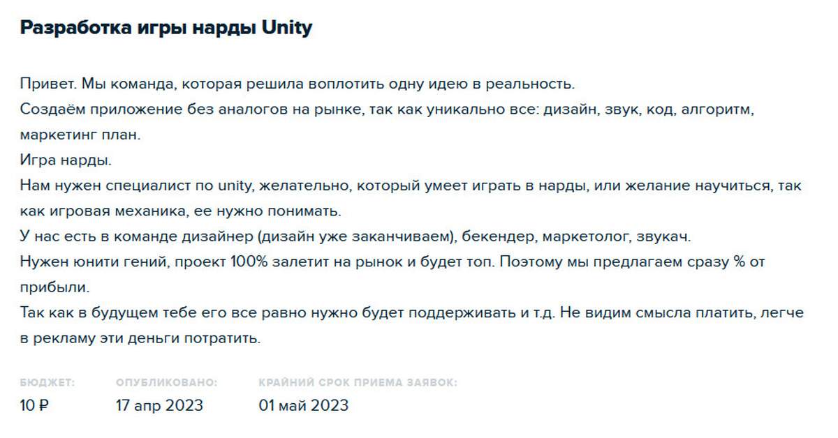Click the title "Разработка игры нарды Unity"
This screenshot has height=438, width=838.
click(x=166, y=29)
